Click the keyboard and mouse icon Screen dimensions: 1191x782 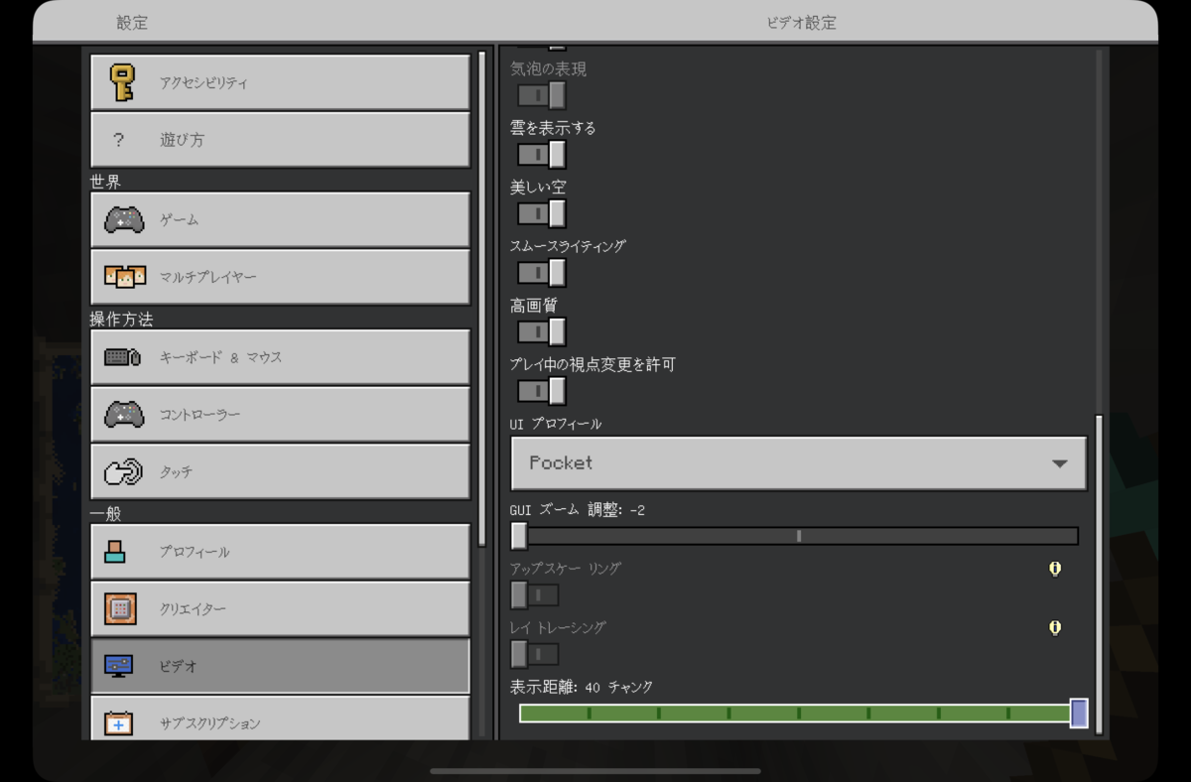point(123,356)
